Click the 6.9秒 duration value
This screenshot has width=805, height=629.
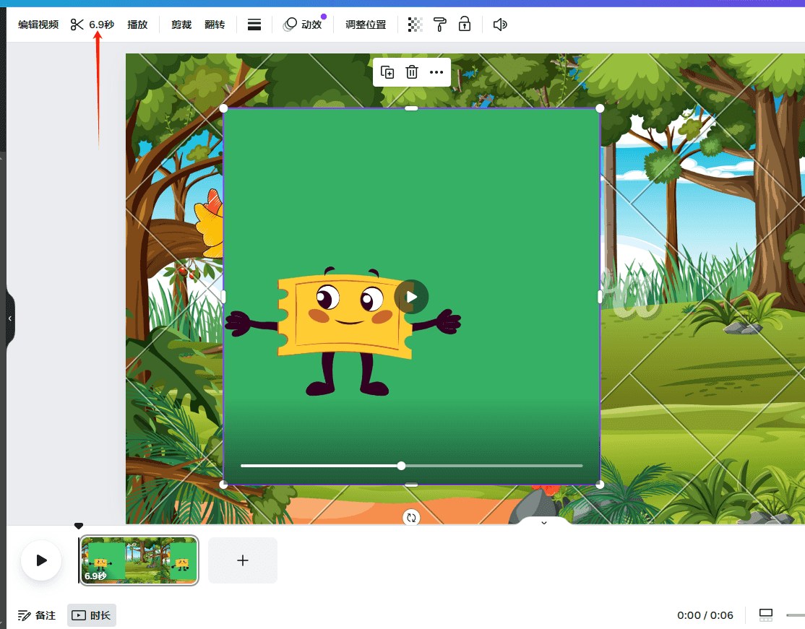pos(102,25)
